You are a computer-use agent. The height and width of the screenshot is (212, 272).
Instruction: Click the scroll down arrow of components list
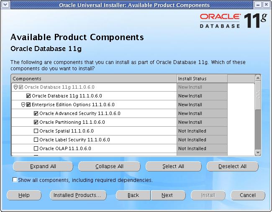tap(258, 152)
